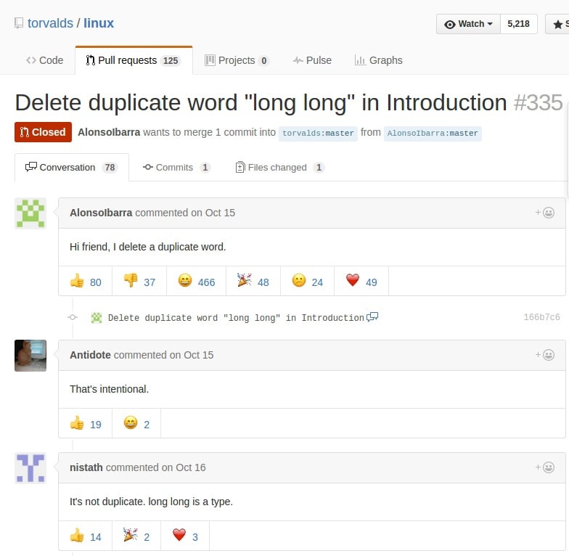Toggle hooray reaction showing 2
The height and width of the screenshot is (556, 569).
(x=136, y=536)
